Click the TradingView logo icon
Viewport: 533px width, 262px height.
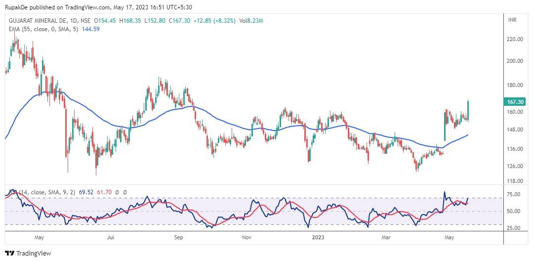point(9,254)
